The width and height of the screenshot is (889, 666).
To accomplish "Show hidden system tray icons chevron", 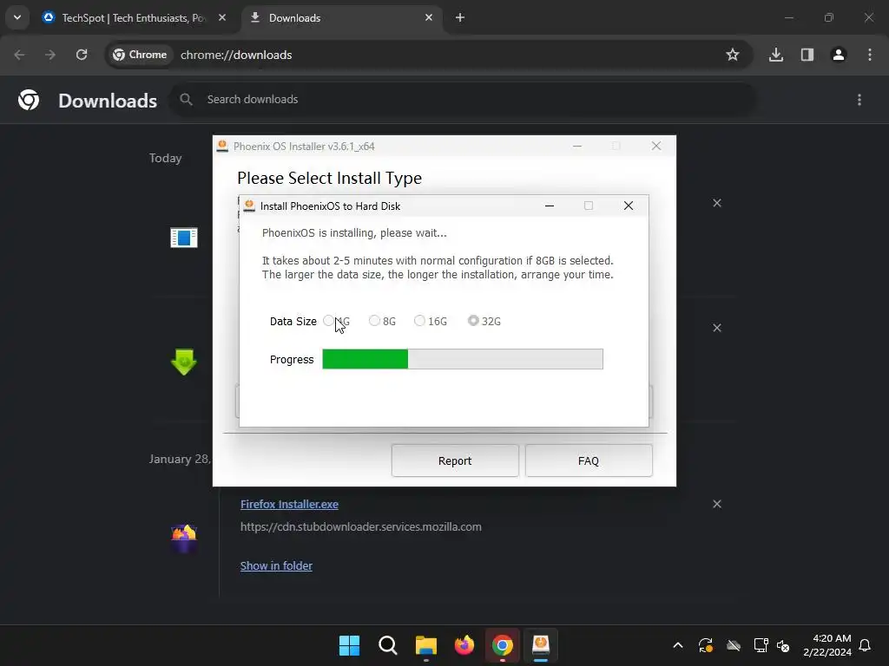I will (677, 645).
